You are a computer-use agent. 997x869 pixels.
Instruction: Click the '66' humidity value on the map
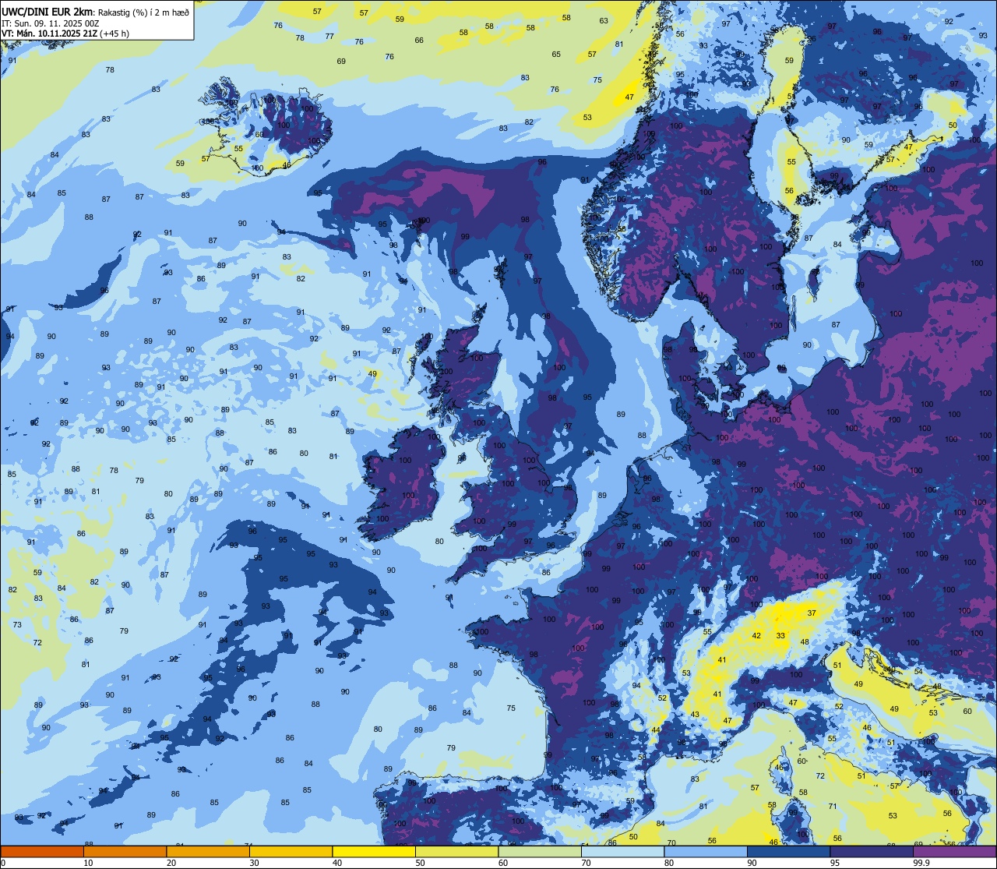(x=419, y=41)
